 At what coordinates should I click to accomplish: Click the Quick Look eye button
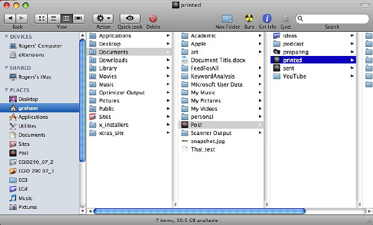pos(130,18)
